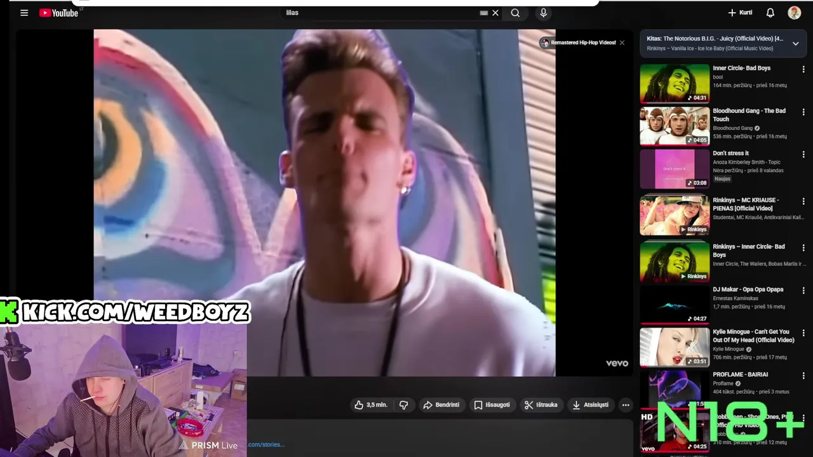Open Remastered Hip-Hop Videos info card
813x457 pixels.
coord(578,43)
